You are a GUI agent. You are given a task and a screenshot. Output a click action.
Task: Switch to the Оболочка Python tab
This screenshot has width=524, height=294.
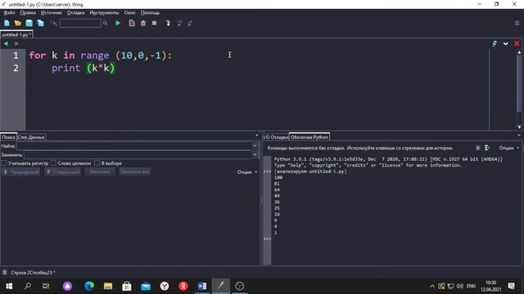click(x=309, y=137)
